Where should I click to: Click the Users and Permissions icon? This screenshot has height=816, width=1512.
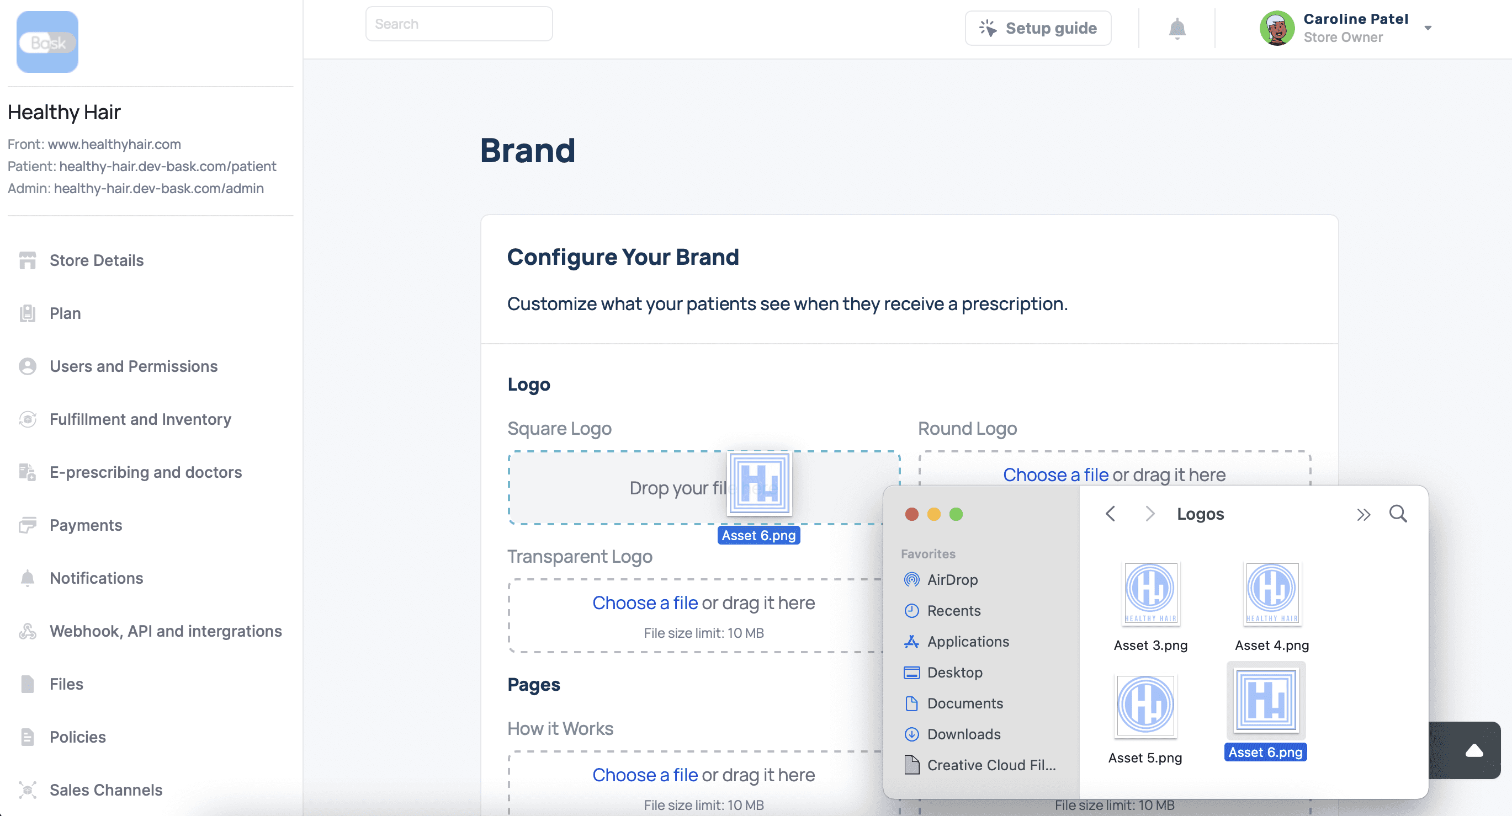(x=27, y=366)
